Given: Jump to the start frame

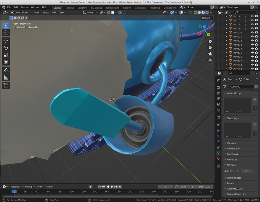Looking at the screenshot, I should pos(100,186).
